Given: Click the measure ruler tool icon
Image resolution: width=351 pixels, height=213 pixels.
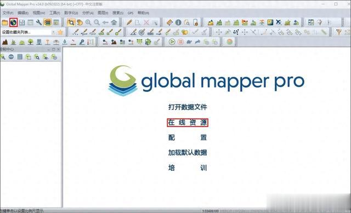Looking at the screenshot, I should tap(170, 22).
